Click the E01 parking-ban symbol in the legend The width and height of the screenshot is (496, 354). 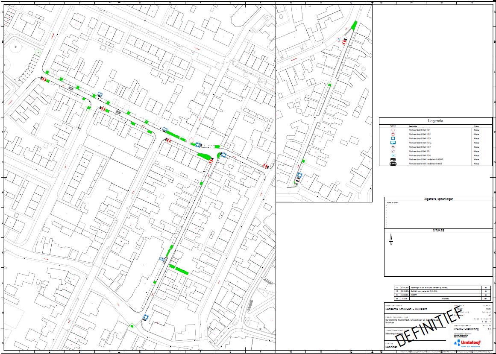(x=393, y=151)
